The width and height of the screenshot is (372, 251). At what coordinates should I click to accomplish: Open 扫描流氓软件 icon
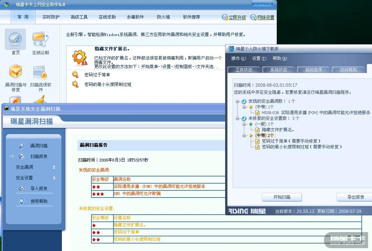pos(40,72)
